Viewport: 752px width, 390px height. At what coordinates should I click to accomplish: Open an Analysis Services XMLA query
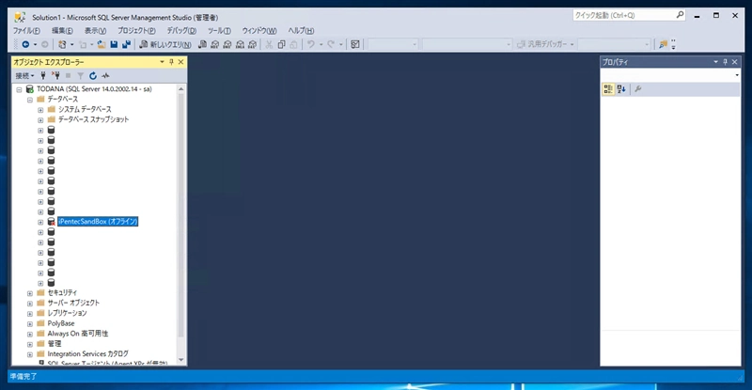coord(240,44)
